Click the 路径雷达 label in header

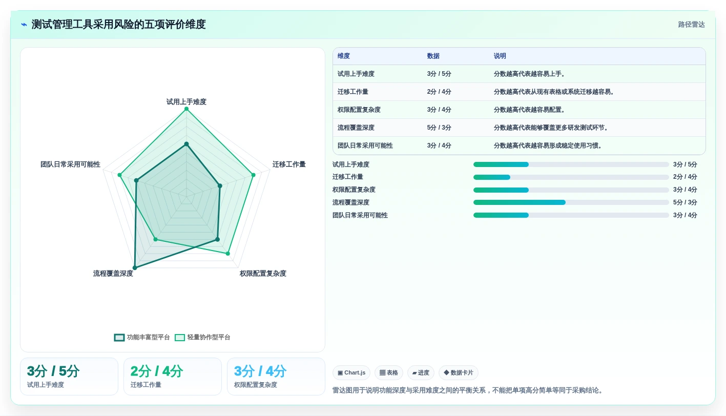pyautogui.click(x=691, y=25)
